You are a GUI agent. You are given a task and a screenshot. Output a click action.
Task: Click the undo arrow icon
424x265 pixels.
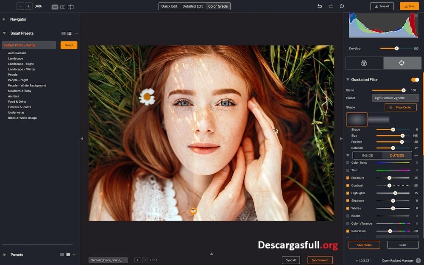click(x=320, y=6)
